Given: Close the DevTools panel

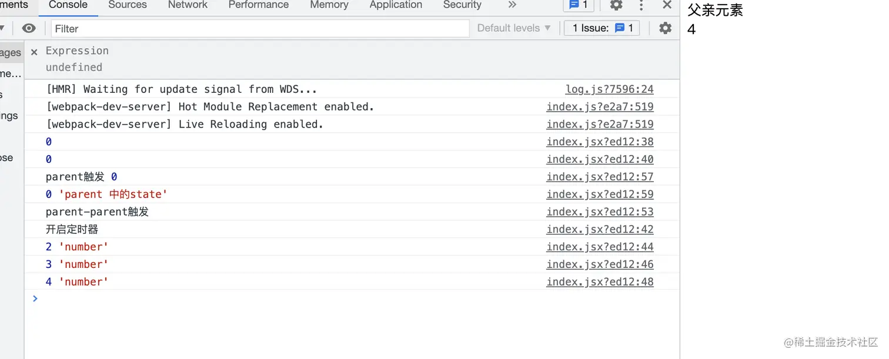Looking at the screenshot, I should click(667, 5).
